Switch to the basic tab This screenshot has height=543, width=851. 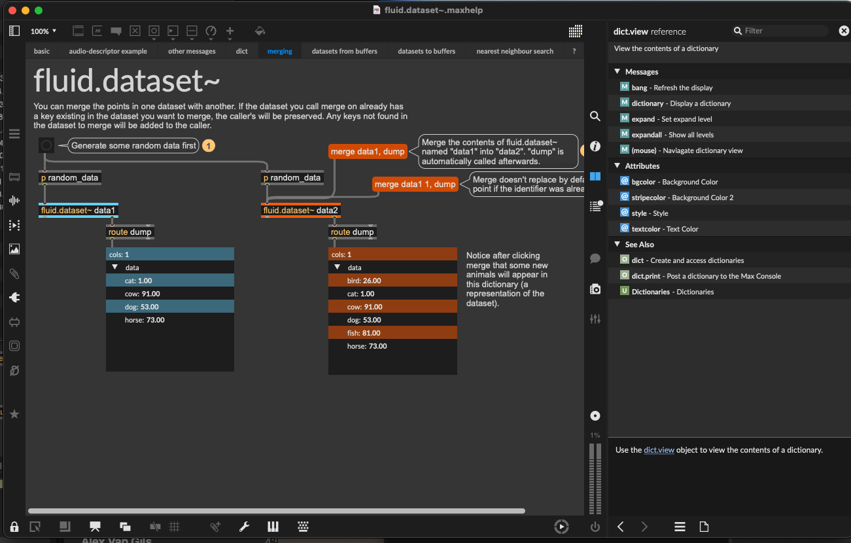(42, 51)
